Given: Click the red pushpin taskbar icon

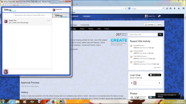Looking at the screenshot, I should pyautogui.click(x=46, y=102).
